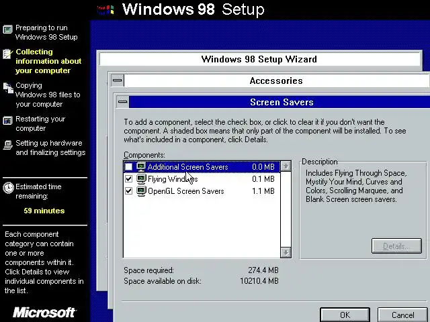Click the Restarting your computer icon
The width and height of the screenshot is (430, 322).
pyautogui.click(x=7, y=121)
